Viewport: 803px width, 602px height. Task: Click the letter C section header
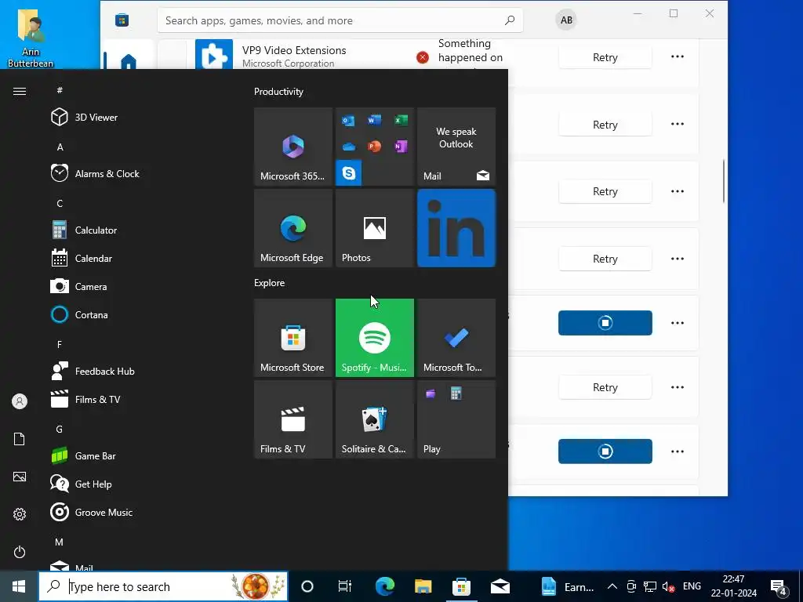[x=60, y=204]
